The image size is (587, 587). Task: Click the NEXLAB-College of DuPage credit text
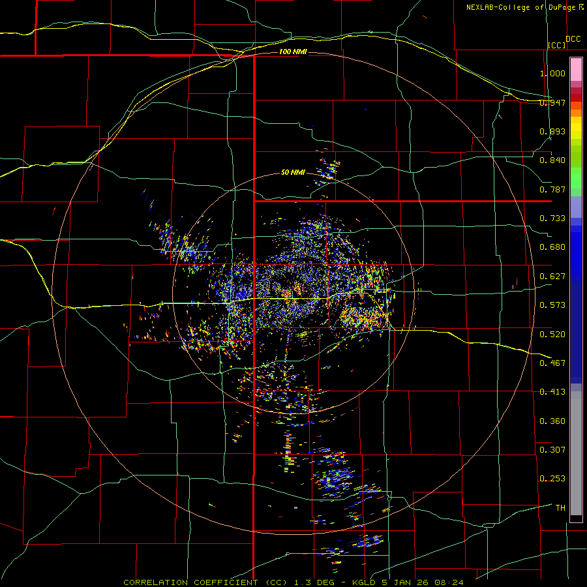(x=520, y=7)
